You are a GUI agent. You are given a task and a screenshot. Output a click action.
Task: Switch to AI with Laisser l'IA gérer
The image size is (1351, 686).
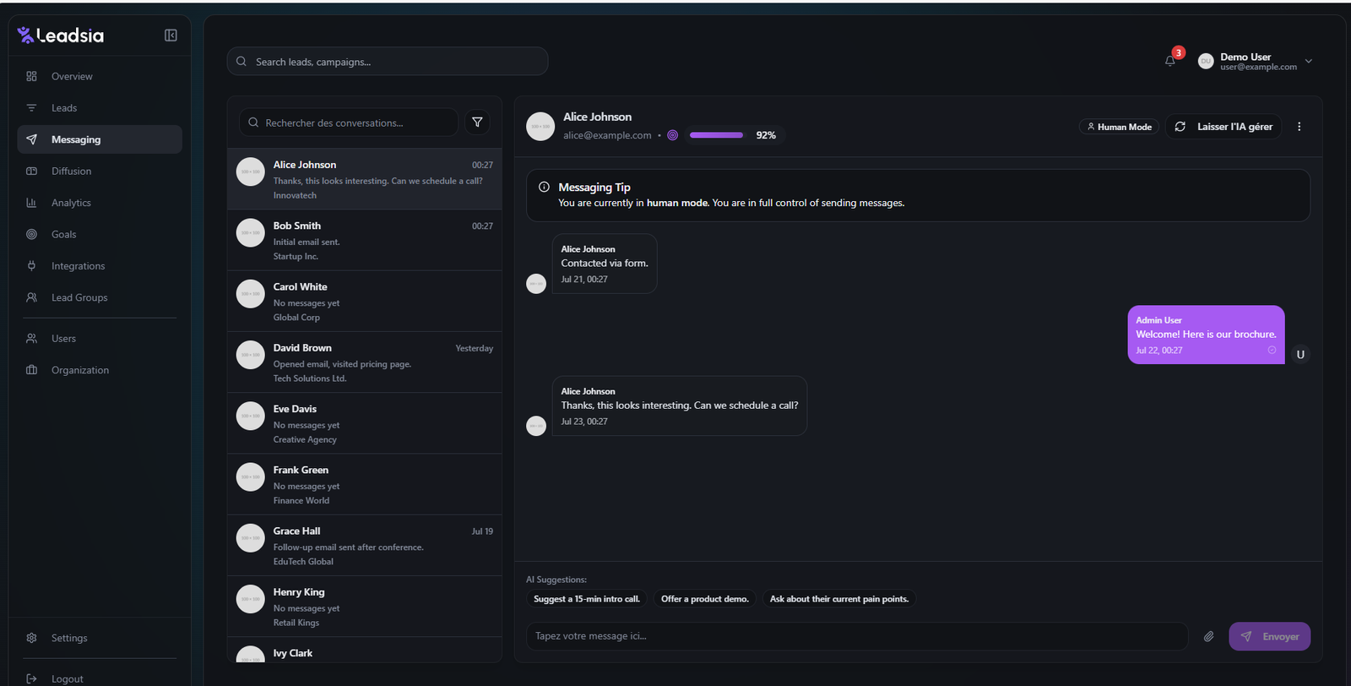1223,127
